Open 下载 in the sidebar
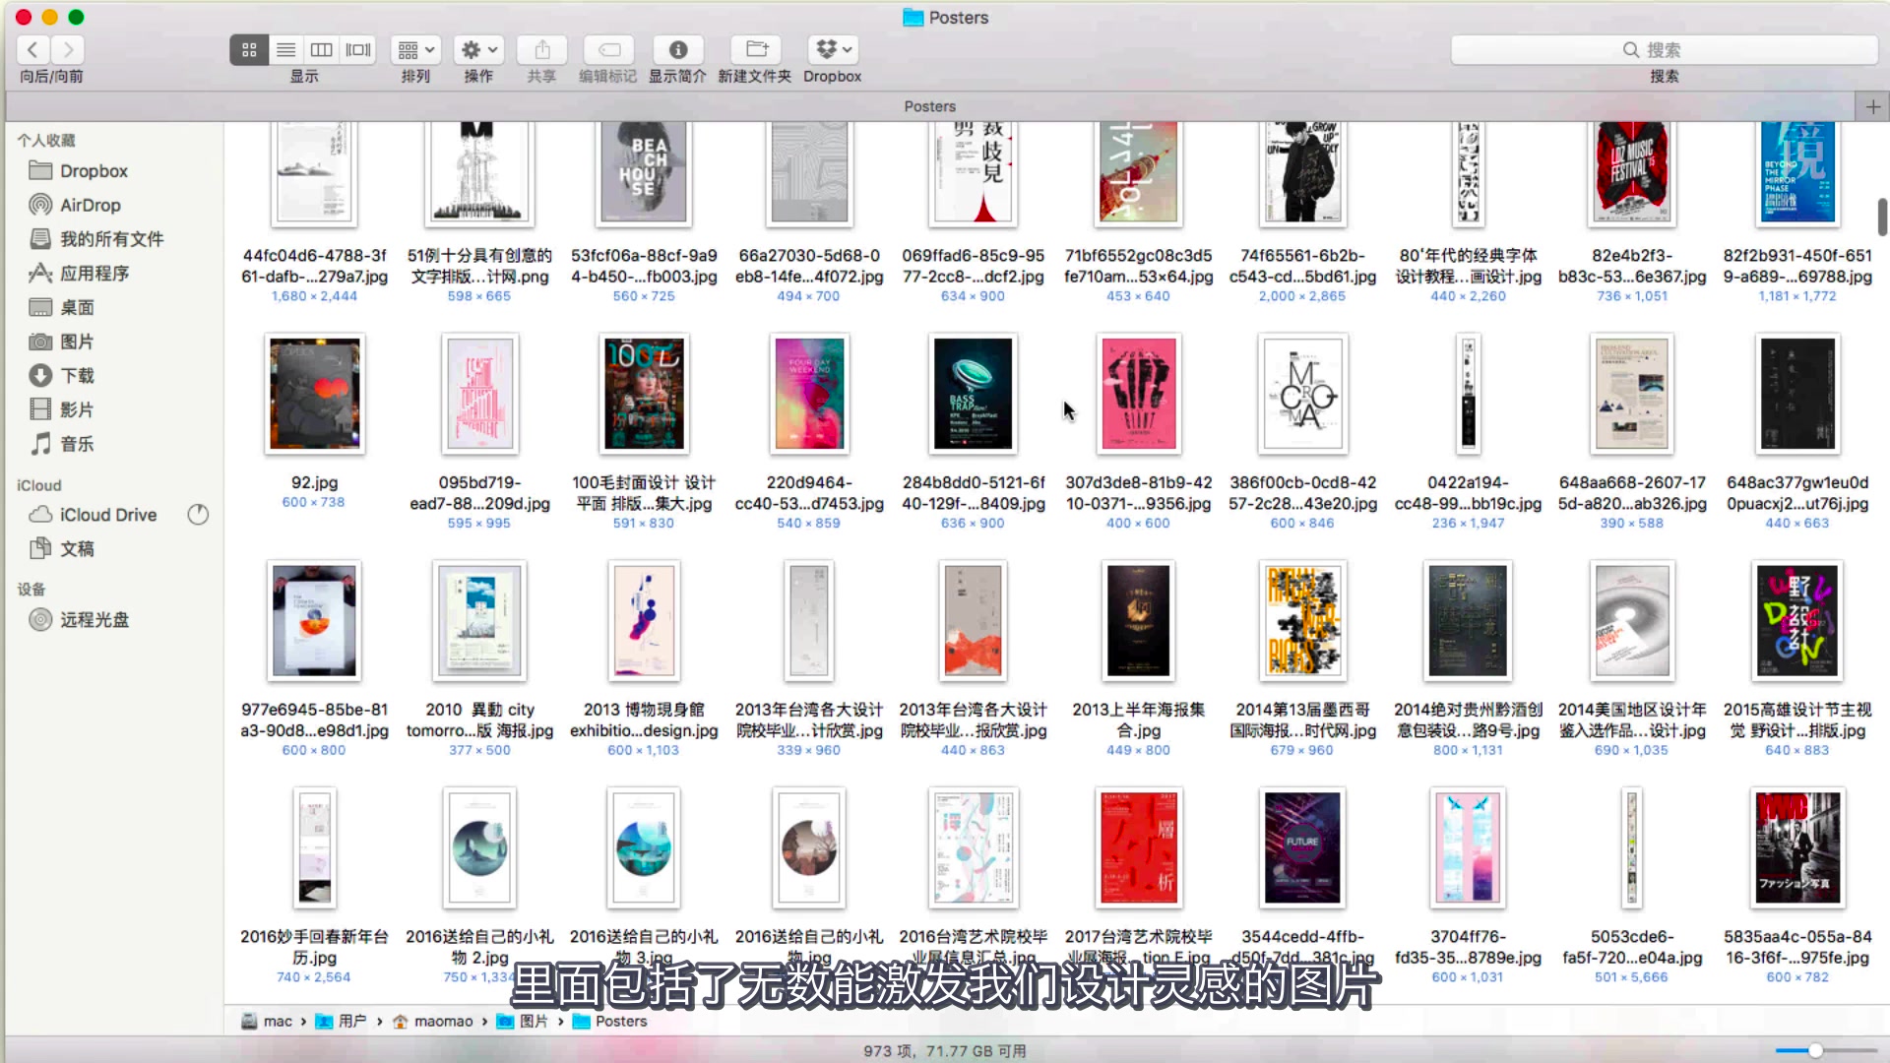The image size is (1890, 1063). [x=77, y=376]
